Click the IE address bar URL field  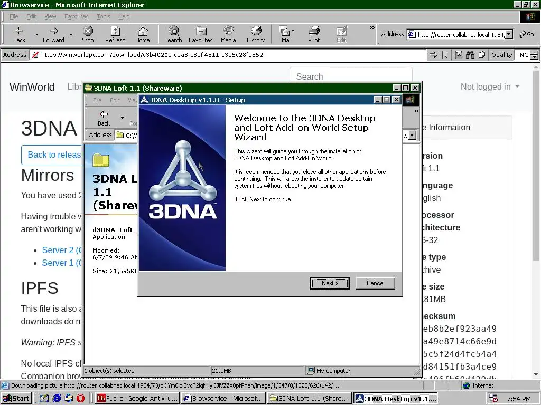coord(456,34)
